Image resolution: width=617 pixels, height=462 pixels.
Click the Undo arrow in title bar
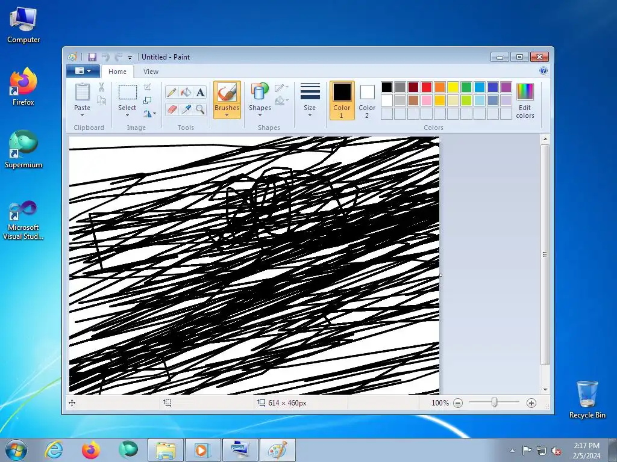105,57
